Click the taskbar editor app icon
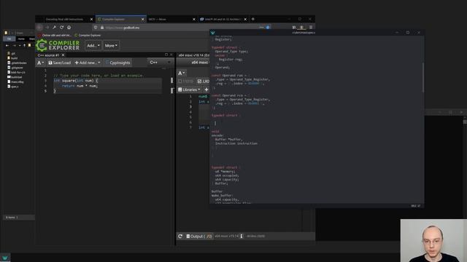 tap(5, 258)
